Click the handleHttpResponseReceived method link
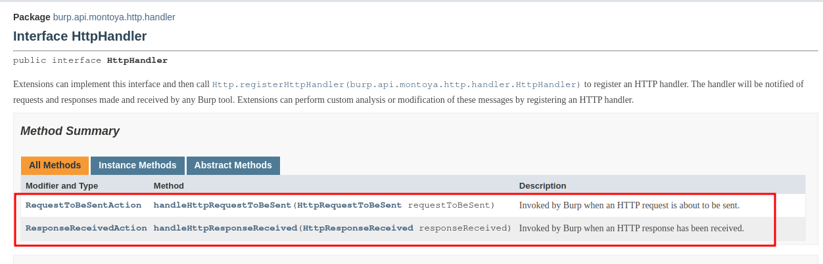The height and width of the screenshot is (264, 823). [225, 228]
